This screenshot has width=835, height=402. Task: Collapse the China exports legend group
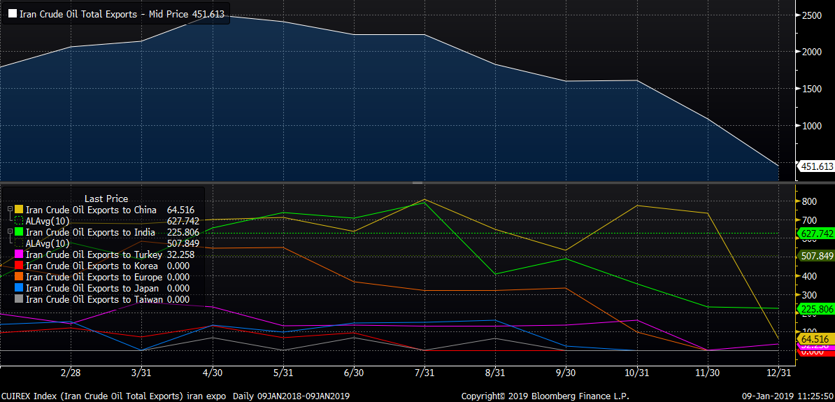pyautogui.click(x=10, y=210)
